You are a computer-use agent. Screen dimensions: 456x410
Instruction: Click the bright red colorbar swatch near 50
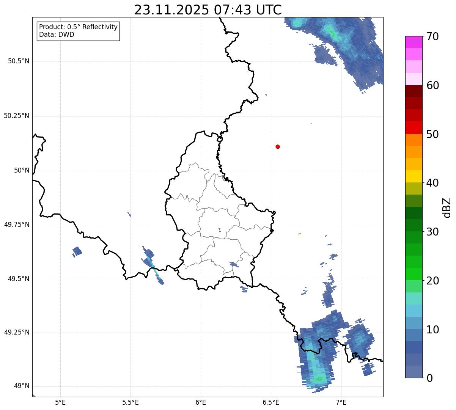click(414, 127)
